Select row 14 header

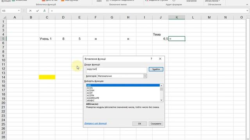point(3,77)
